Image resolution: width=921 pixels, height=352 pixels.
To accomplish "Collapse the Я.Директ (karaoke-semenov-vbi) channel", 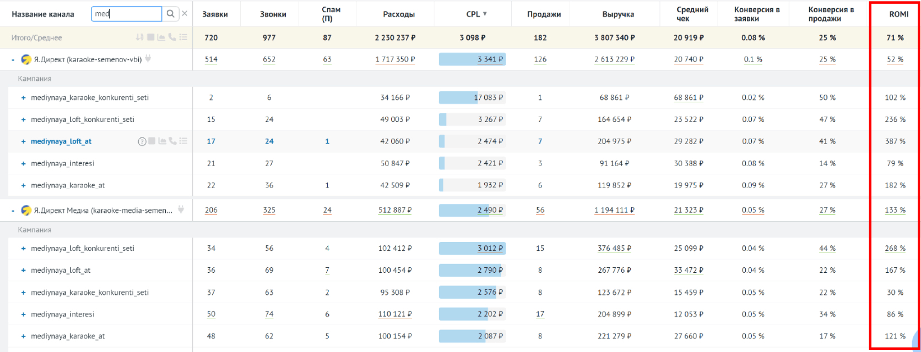I will [13, 59].
